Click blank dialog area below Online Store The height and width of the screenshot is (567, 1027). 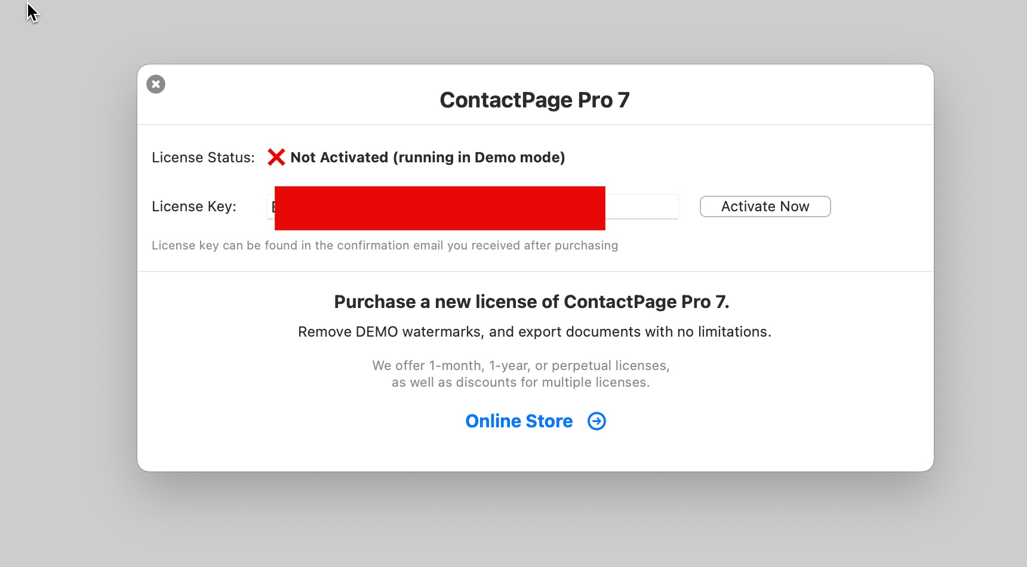535,454
